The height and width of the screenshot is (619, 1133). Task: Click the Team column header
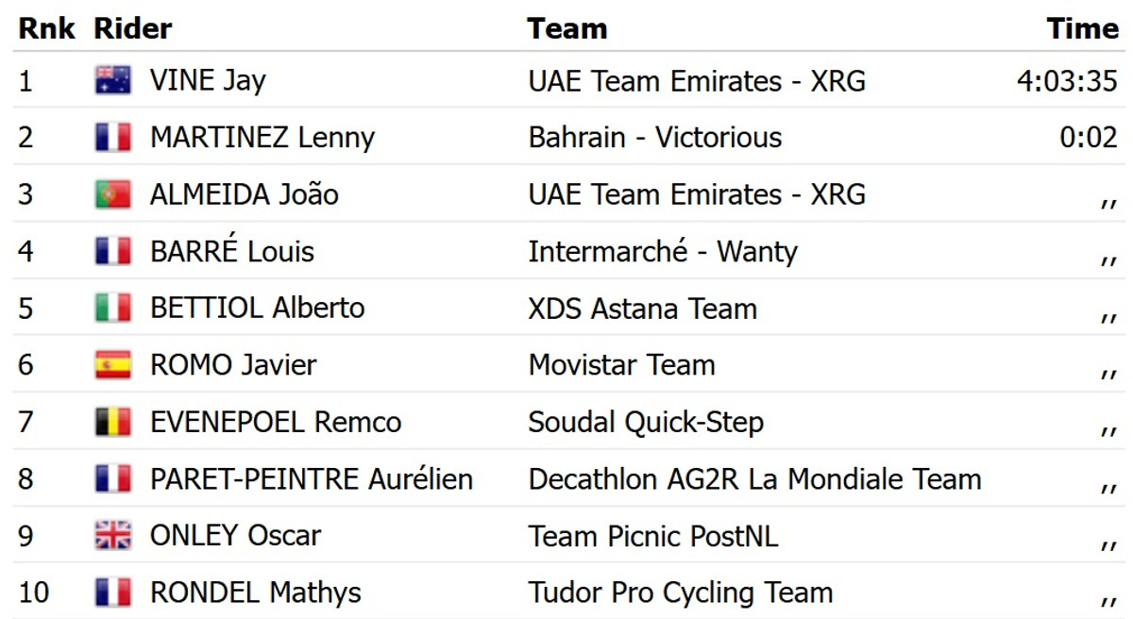(x=566, y=28)
